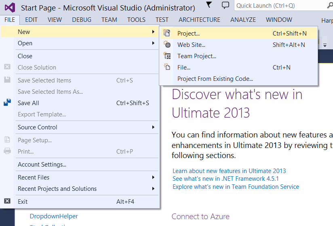Click Explore what's new in Team Foundation Service
This screenshot has width=333, height=226.
pyautogui.click(x=236, y=187)
